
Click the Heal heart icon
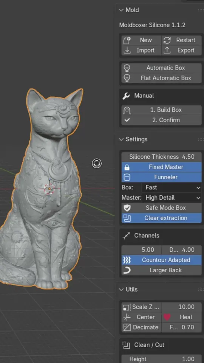coord(167,317)
